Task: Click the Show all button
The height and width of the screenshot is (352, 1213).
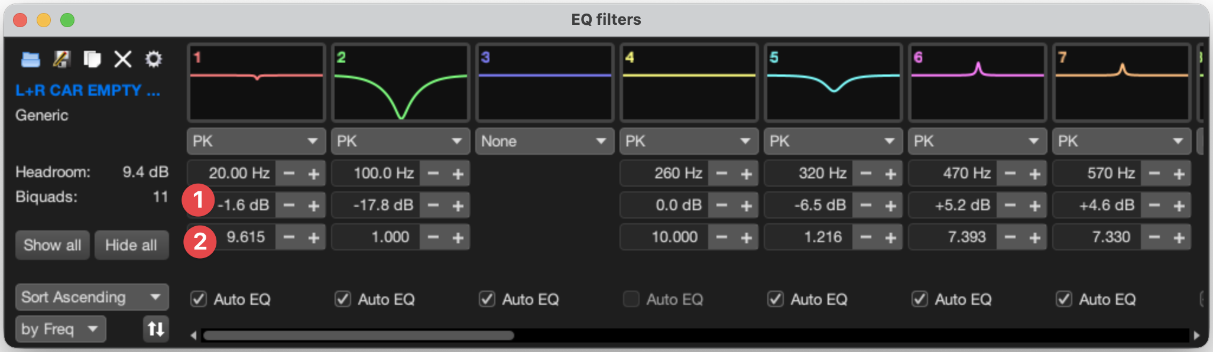Action: pos(53,245)
